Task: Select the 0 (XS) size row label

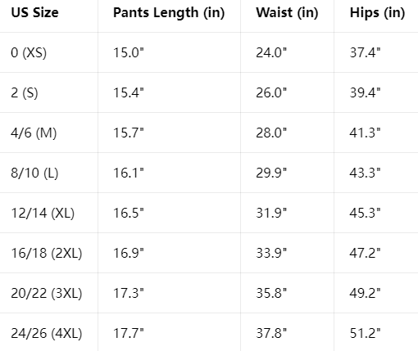Action: [x=29, y=52]
